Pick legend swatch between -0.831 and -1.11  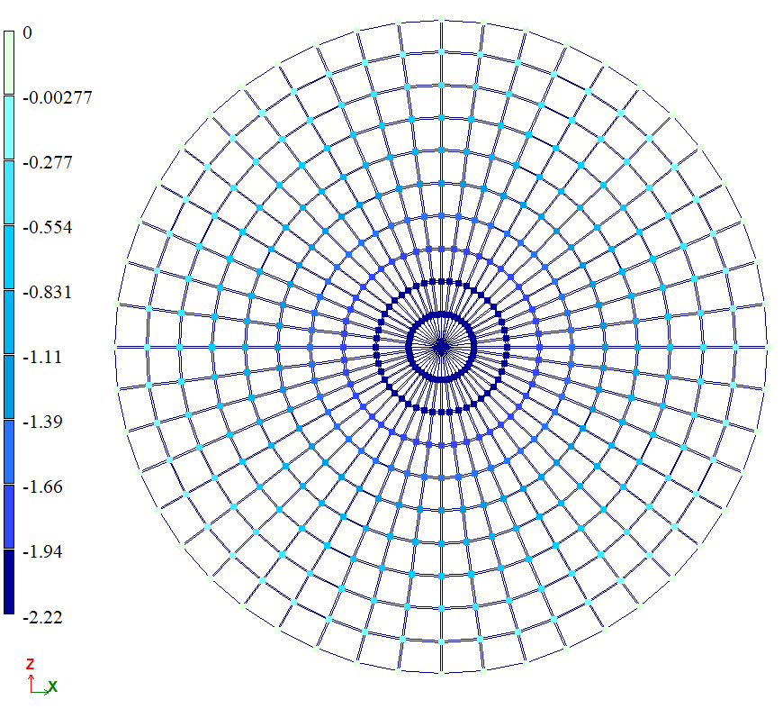(9, 323)
